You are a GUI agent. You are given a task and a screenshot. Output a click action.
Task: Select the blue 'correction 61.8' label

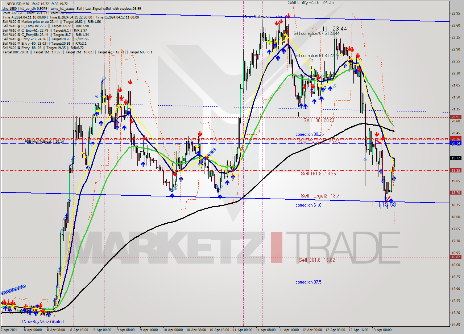(x=308, y=205)
